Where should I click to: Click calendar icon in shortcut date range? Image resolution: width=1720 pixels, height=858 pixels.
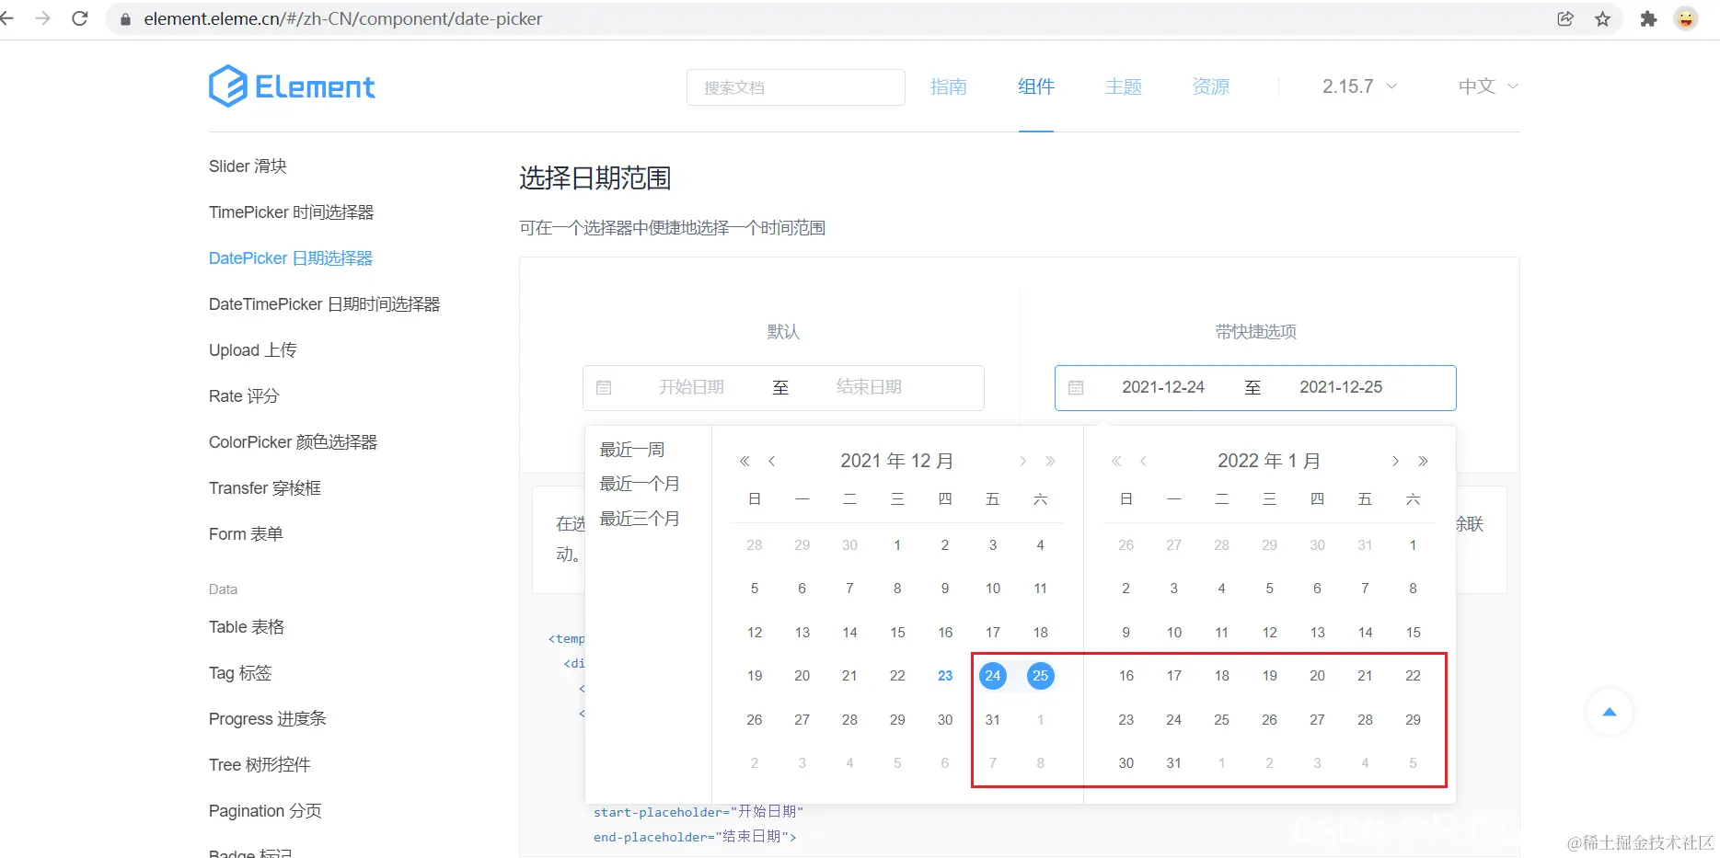(1076, 388)
